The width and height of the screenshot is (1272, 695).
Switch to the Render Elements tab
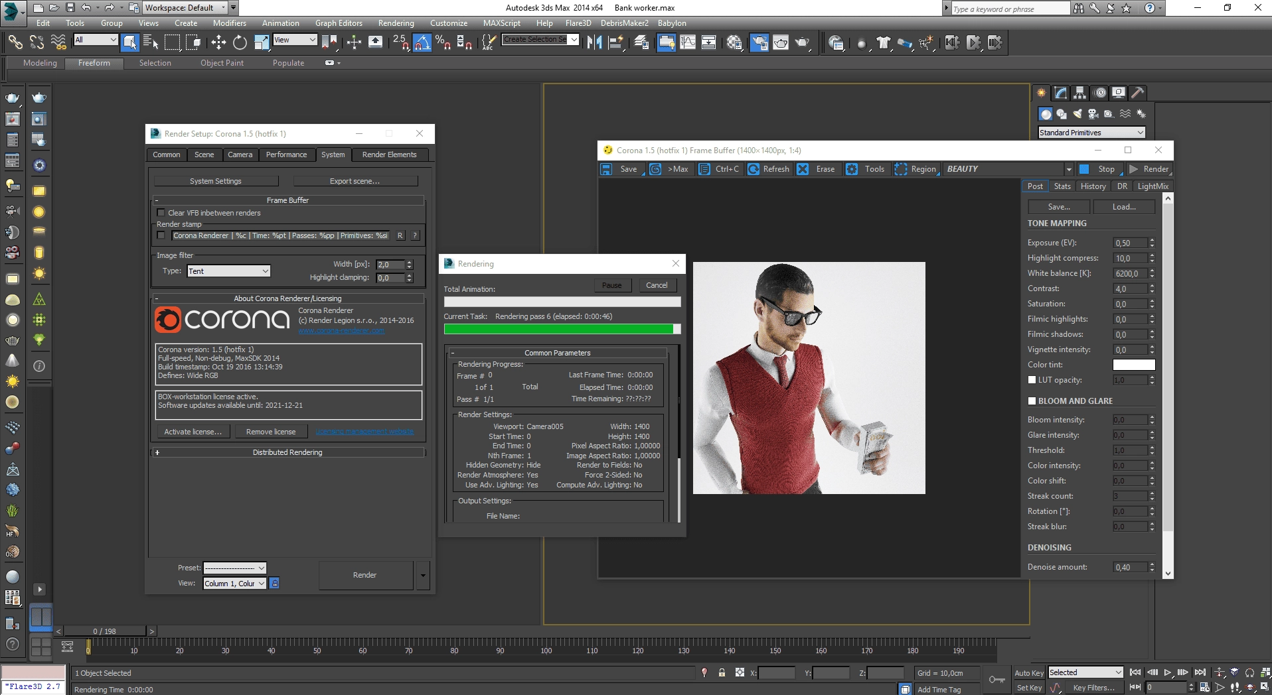(390, 155)
